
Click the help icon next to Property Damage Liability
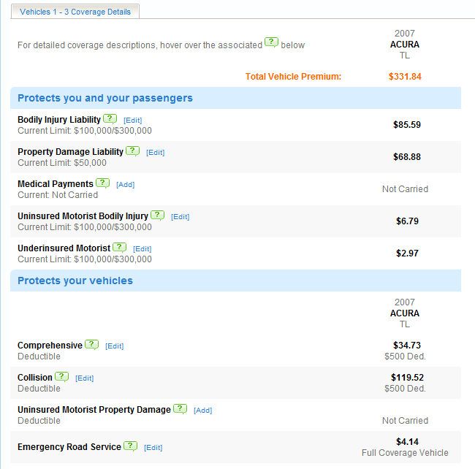(132, 150)
